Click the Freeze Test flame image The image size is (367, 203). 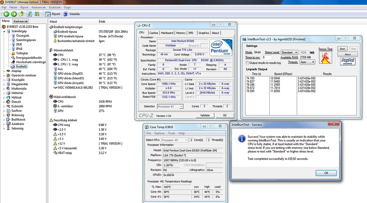coord(325,57)
